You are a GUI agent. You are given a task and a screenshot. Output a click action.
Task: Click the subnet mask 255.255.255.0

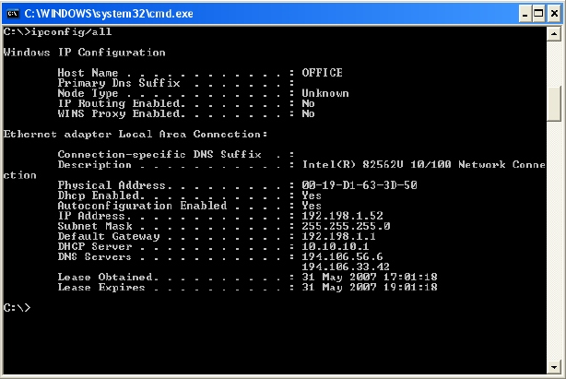(346, 226)
